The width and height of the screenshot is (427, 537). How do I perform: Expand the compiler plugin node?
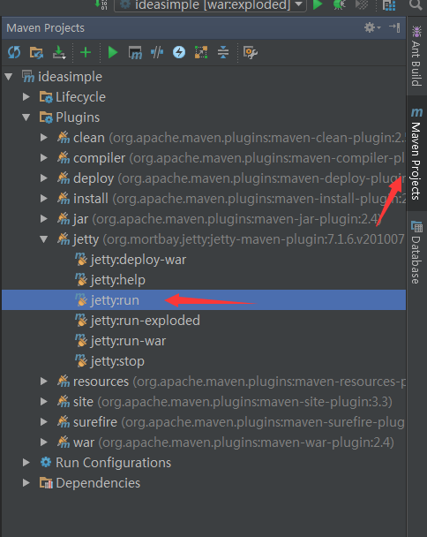coord(44,158)
